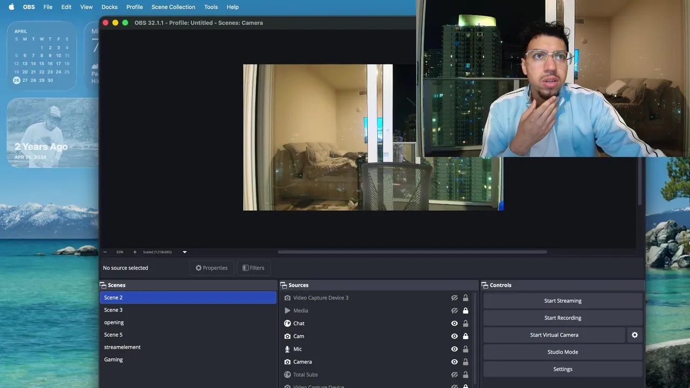Select the streamelement scene
The height and width of the screenshot is (388, 690).
[x=188, y=347]
